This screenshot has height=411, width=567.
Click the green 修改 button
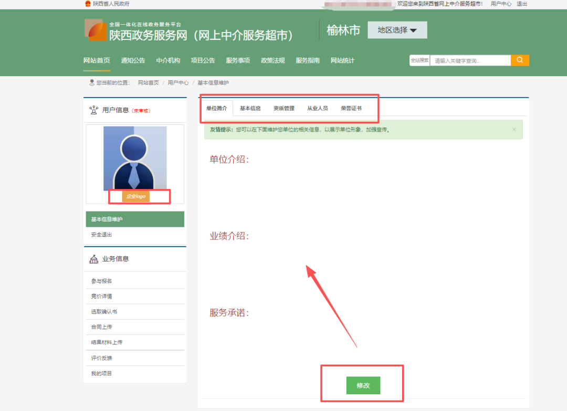point(363,385)
